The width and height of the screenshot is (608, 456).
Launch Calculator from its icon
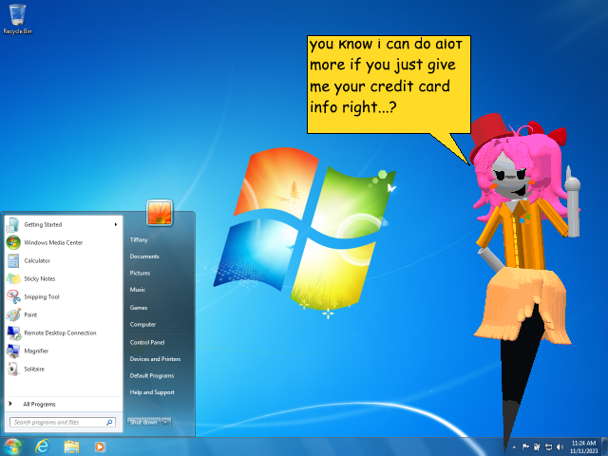(13, 260)
